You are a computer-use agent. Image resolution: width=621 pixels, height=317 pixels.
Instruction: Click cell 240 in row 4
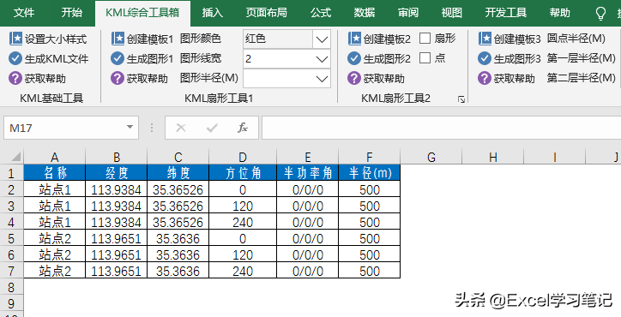point(243,222)
